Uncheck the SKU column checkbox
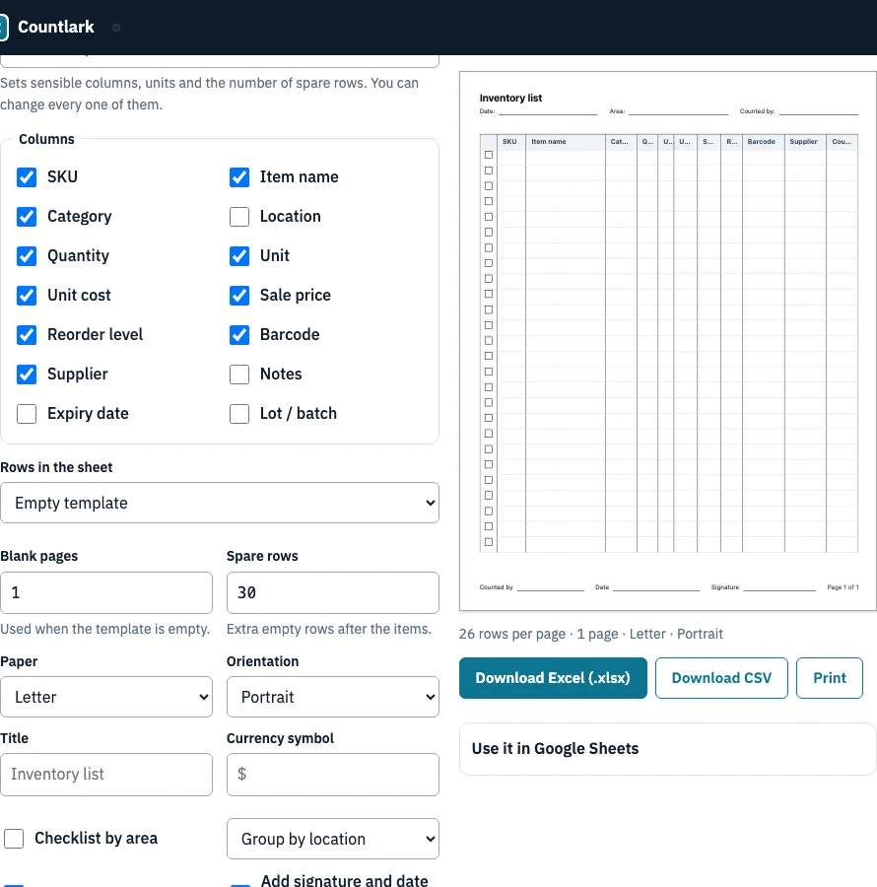This screenshot has width=877, height=887. pos(27,177)
